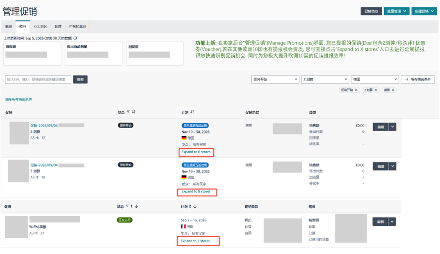
Task: Click the German flag in the ASIN 12 promotion row
Action: tap(184, 138)
